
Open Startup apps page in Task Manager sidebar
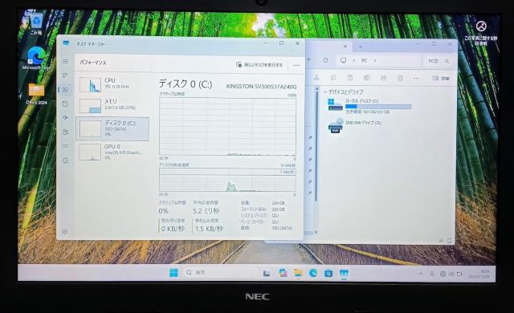click(x=66, y=118)
